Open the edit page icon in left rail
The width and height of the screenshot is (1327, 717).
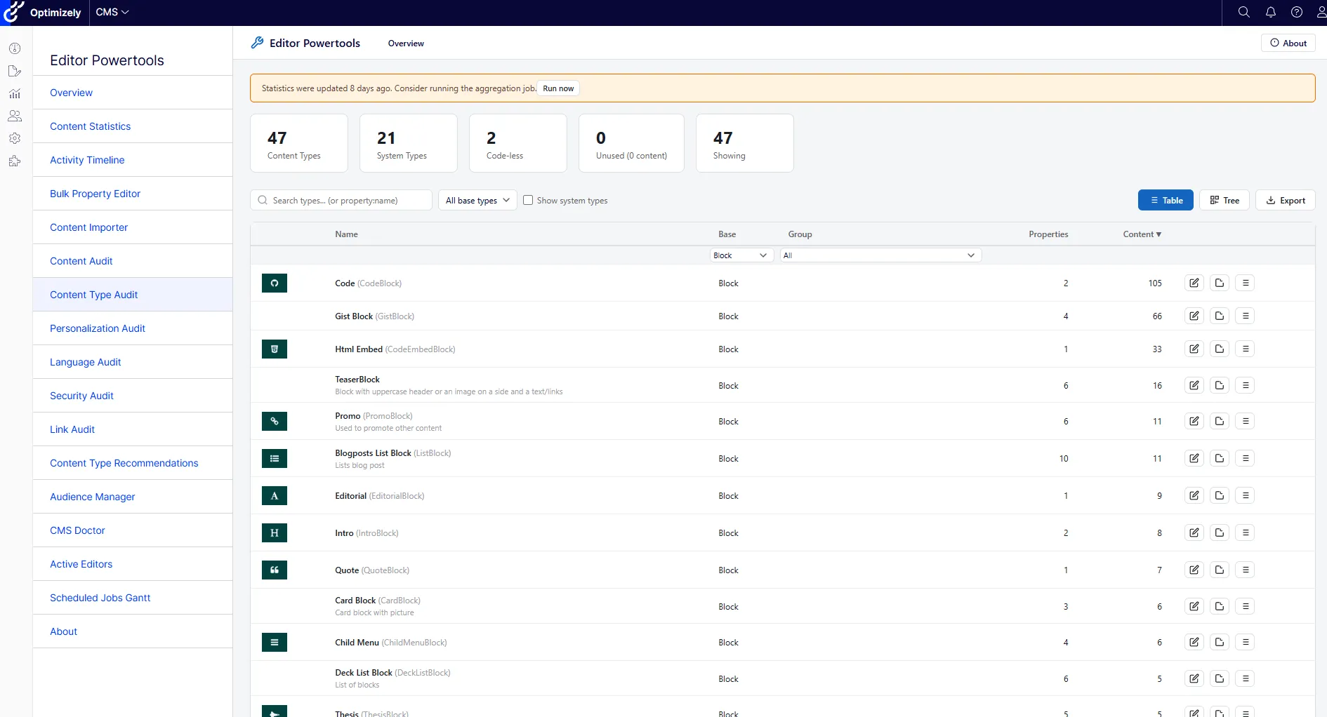pos(15,71)
